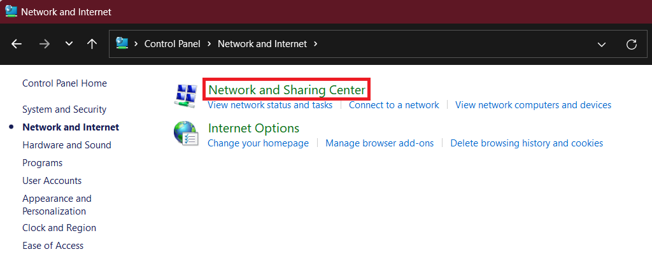Click the Network and Sharing Center icon
Image resolution: width=652 pixels, height=268 pixels.
click(x=186, y=95)
